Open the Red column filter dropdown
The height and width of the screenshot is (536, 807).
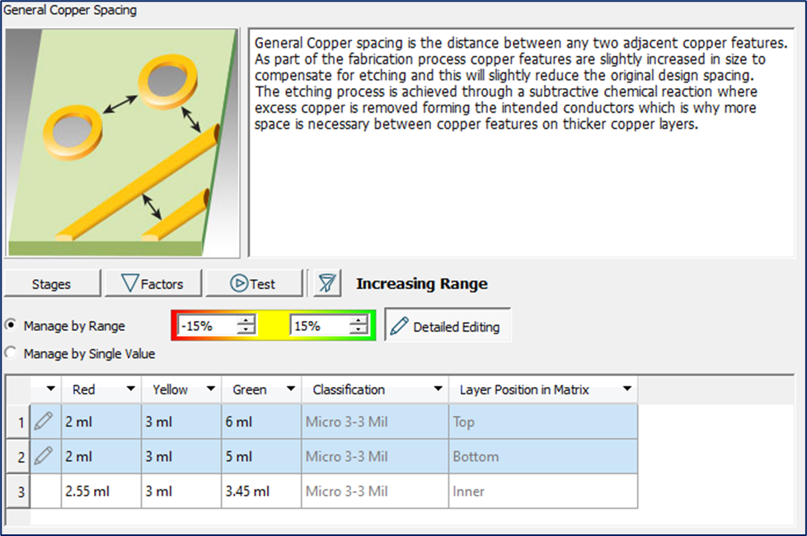click(x=130, y=389)
